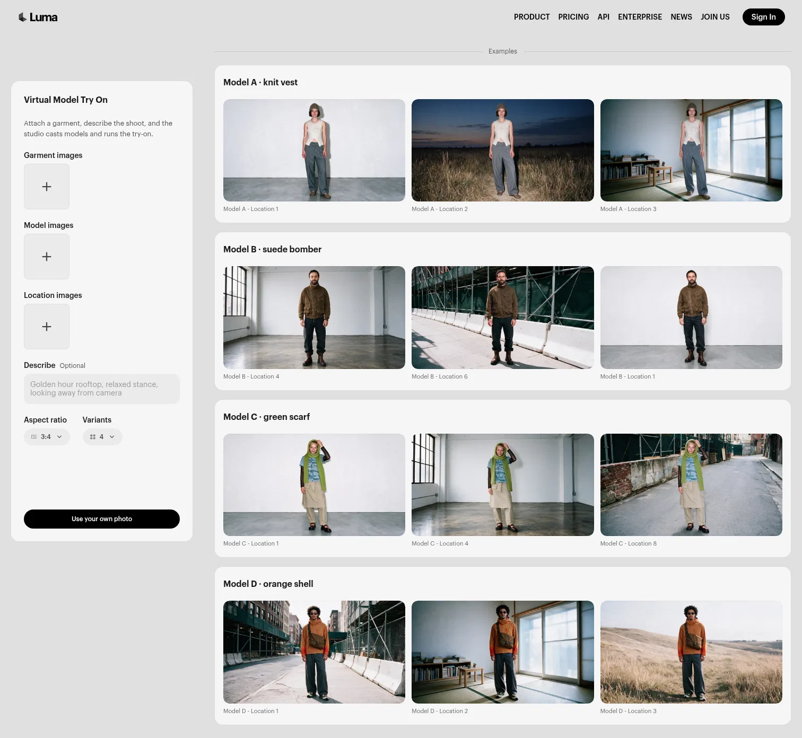
Task: Click the Sign In button
Action: 763,17
